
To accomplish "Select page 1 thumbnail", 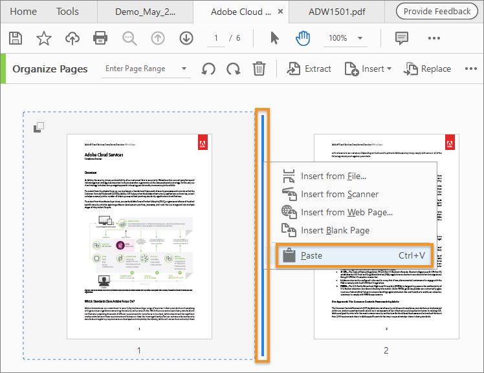I will coord(139,237).
